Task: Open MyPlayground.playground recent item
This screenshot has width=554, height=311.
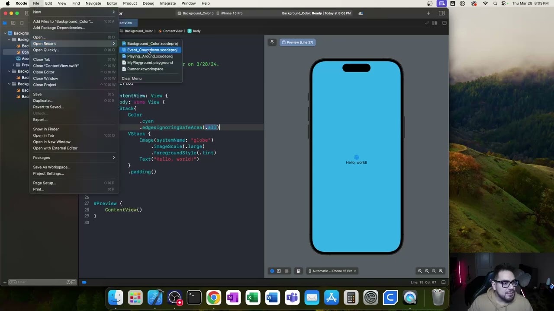Action: (x=150, y=63)
